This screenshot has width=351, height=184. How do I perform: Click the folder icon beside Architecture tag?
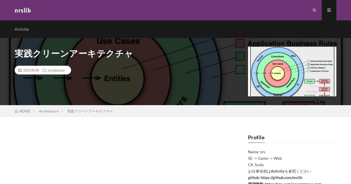[x=44, y=70]
